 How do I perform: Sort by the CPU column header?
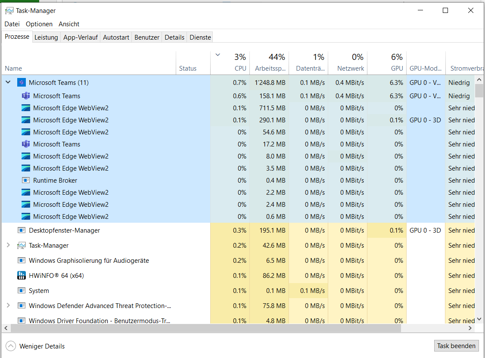[x=230, y=63]
